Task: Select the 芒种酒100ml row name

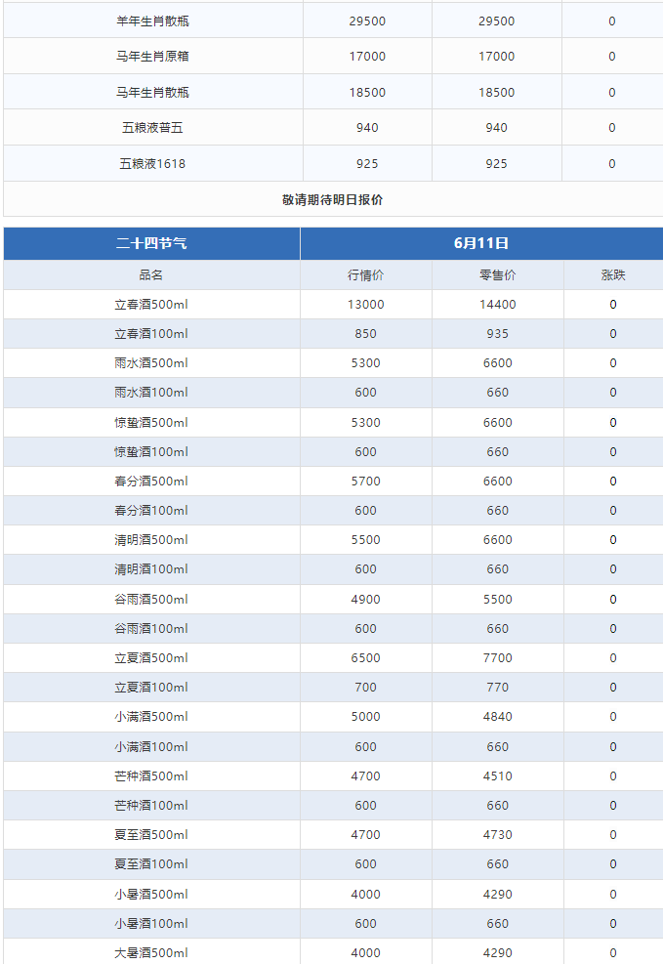Action: pos(151,806)
